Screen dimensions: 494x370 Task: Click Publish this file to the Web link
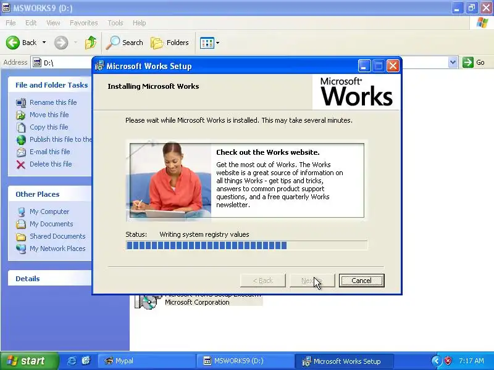click(x=61, y=139)
